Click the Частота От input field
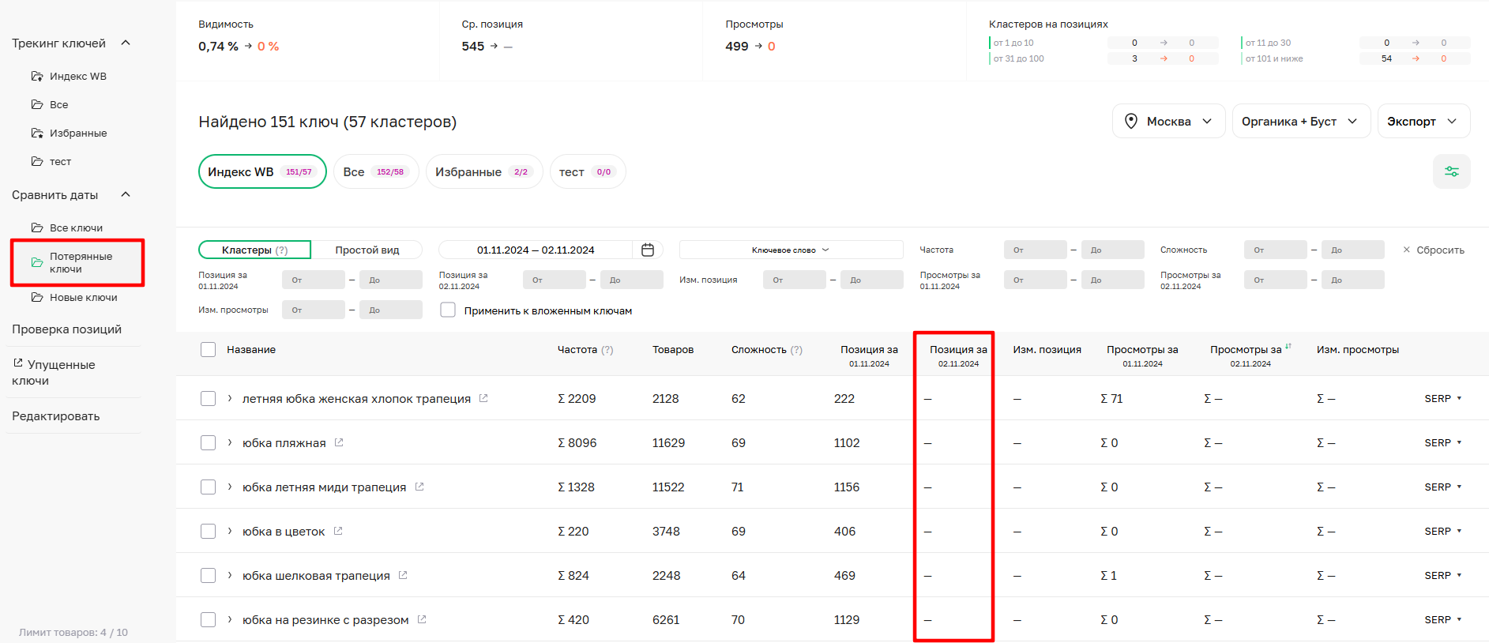The image size is (1489, 643). click(x=1035, y=250)
